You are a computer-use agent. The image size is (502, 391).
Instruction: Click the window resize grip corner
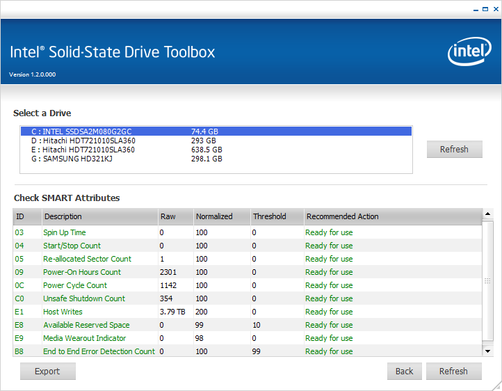tap(497, 386)
